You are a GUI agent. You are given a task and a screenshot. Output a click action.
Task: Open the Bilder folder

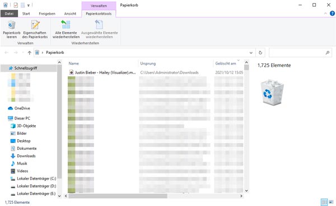[22, 134]
